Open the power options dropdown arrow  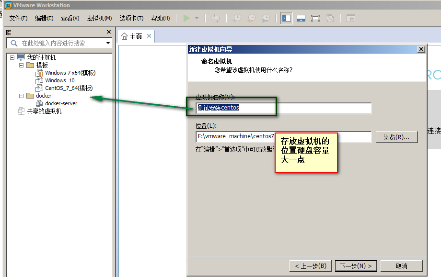tap(197, 18)
